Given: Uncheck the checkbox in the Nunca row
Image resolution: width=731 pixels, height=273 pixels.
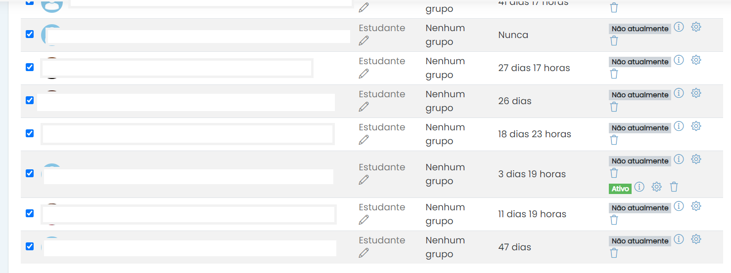Looking at the screenshot, I should [30, 34].
